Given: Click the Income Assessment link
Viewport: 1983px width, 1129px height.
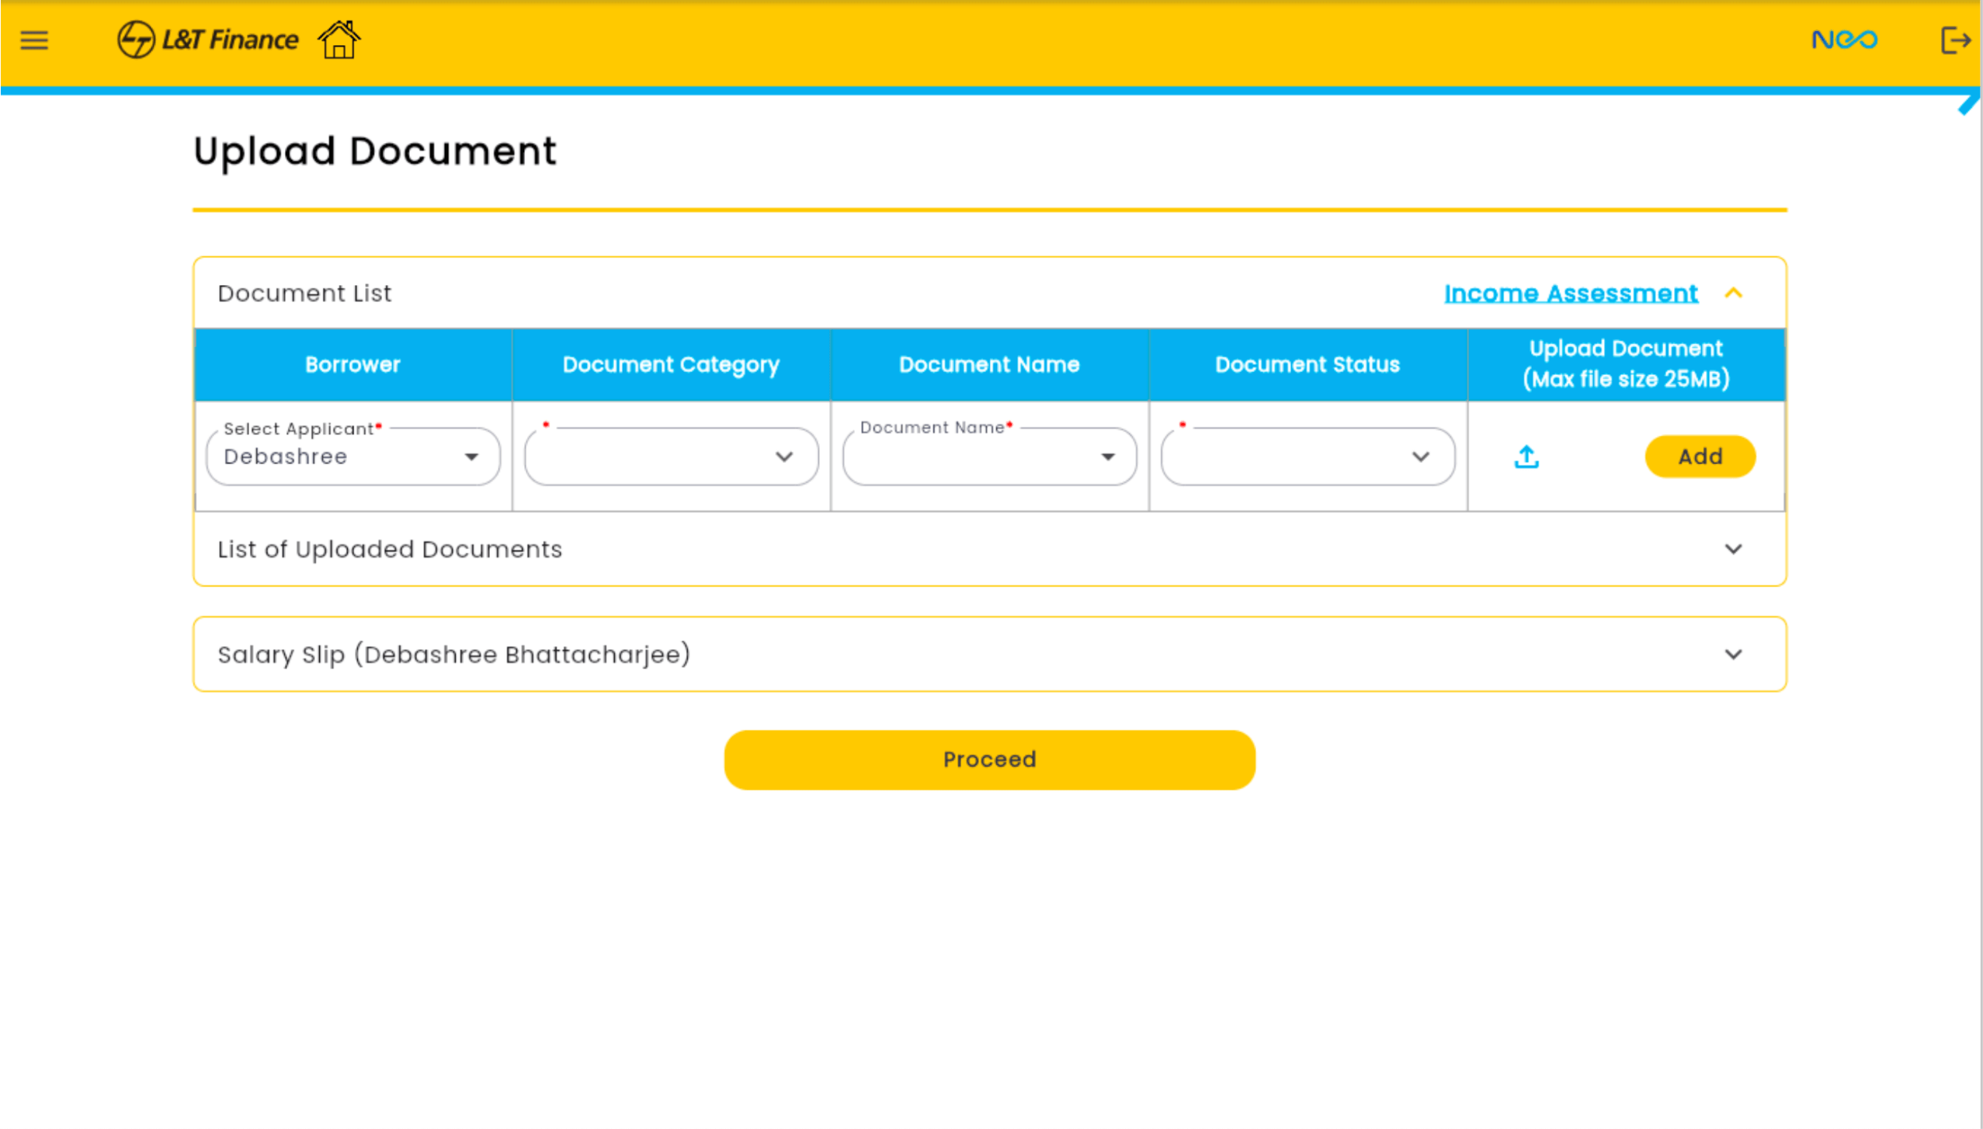Looking at the screenshot, I should (1570, 294).
